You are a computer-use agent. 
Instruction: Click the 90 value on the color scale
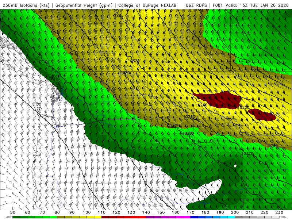pyautogui.click(x=72, y=212)
